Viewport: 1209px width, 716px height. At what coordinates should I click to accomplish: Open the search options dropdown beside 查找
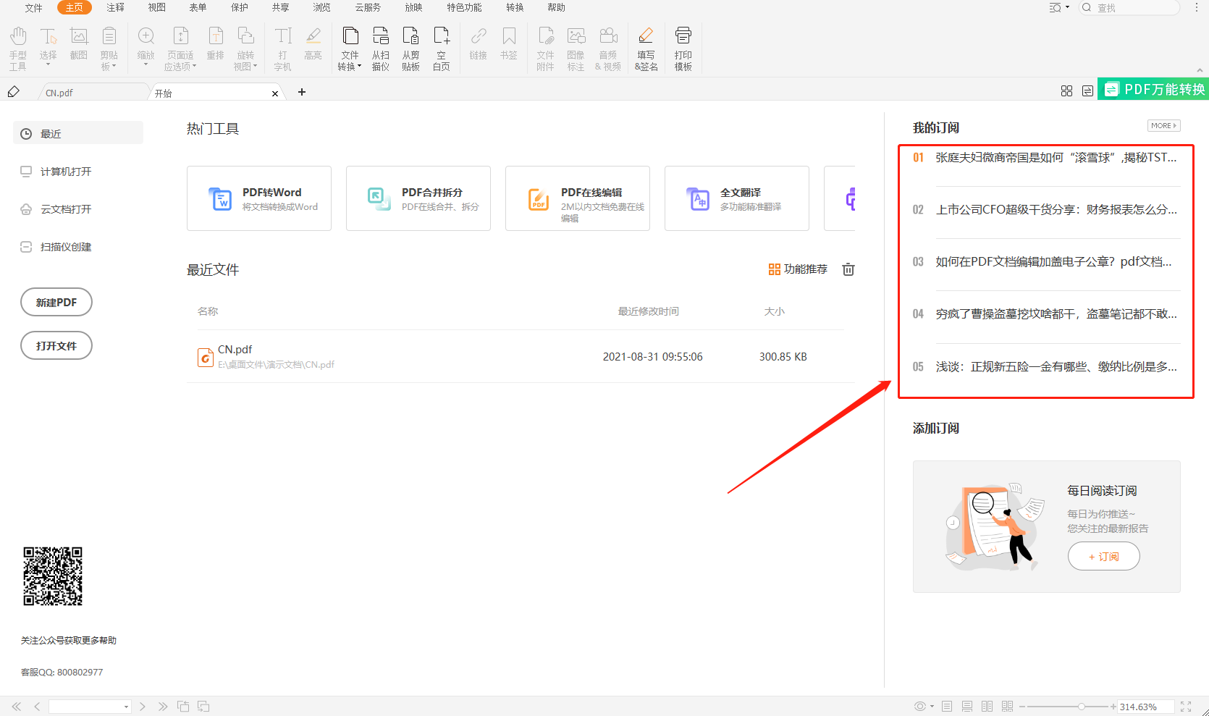point(1059,8)
